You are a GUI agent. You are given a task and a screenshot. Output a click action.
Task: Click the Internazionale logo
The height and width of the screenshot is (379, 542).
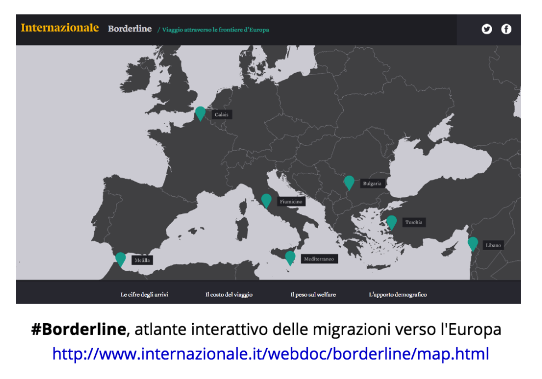click(x=60, y=27)
